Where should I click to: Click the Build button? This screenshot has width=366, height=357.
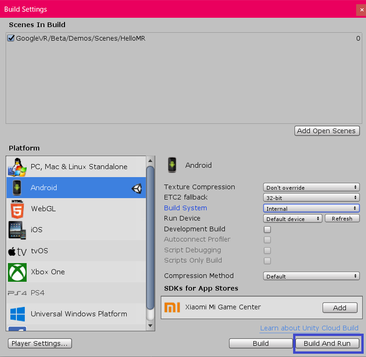[261, 343]
